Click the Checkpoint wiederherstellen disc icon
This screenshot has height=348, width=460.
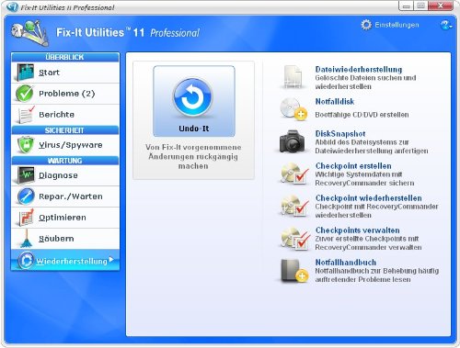(294, 206)
